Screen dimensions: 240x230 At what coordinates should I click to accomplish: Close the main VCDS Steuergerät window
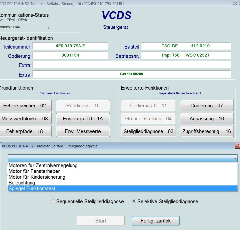[x=235, y=4]
